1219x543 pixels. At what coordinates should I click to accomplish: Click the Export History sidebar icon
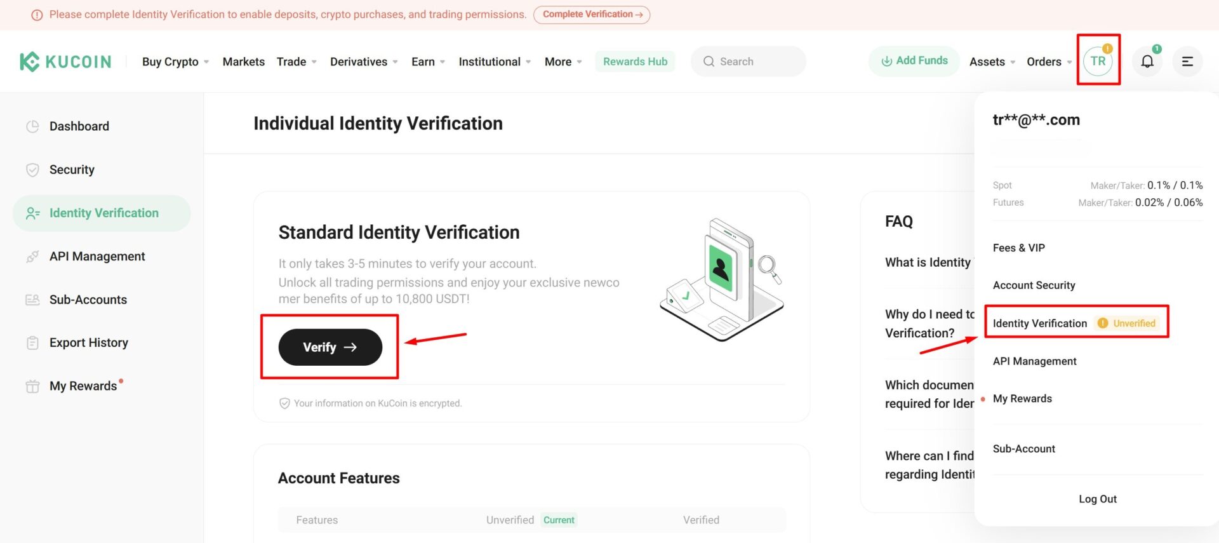click(32, 343)
